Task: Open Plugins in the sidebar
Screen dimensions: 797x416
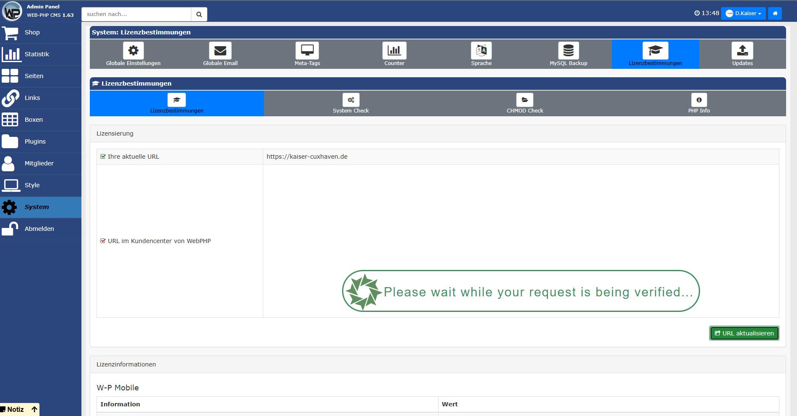Action: pos(35,141)
